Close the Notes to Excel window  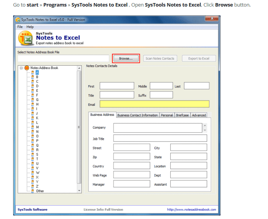point(212,19)
